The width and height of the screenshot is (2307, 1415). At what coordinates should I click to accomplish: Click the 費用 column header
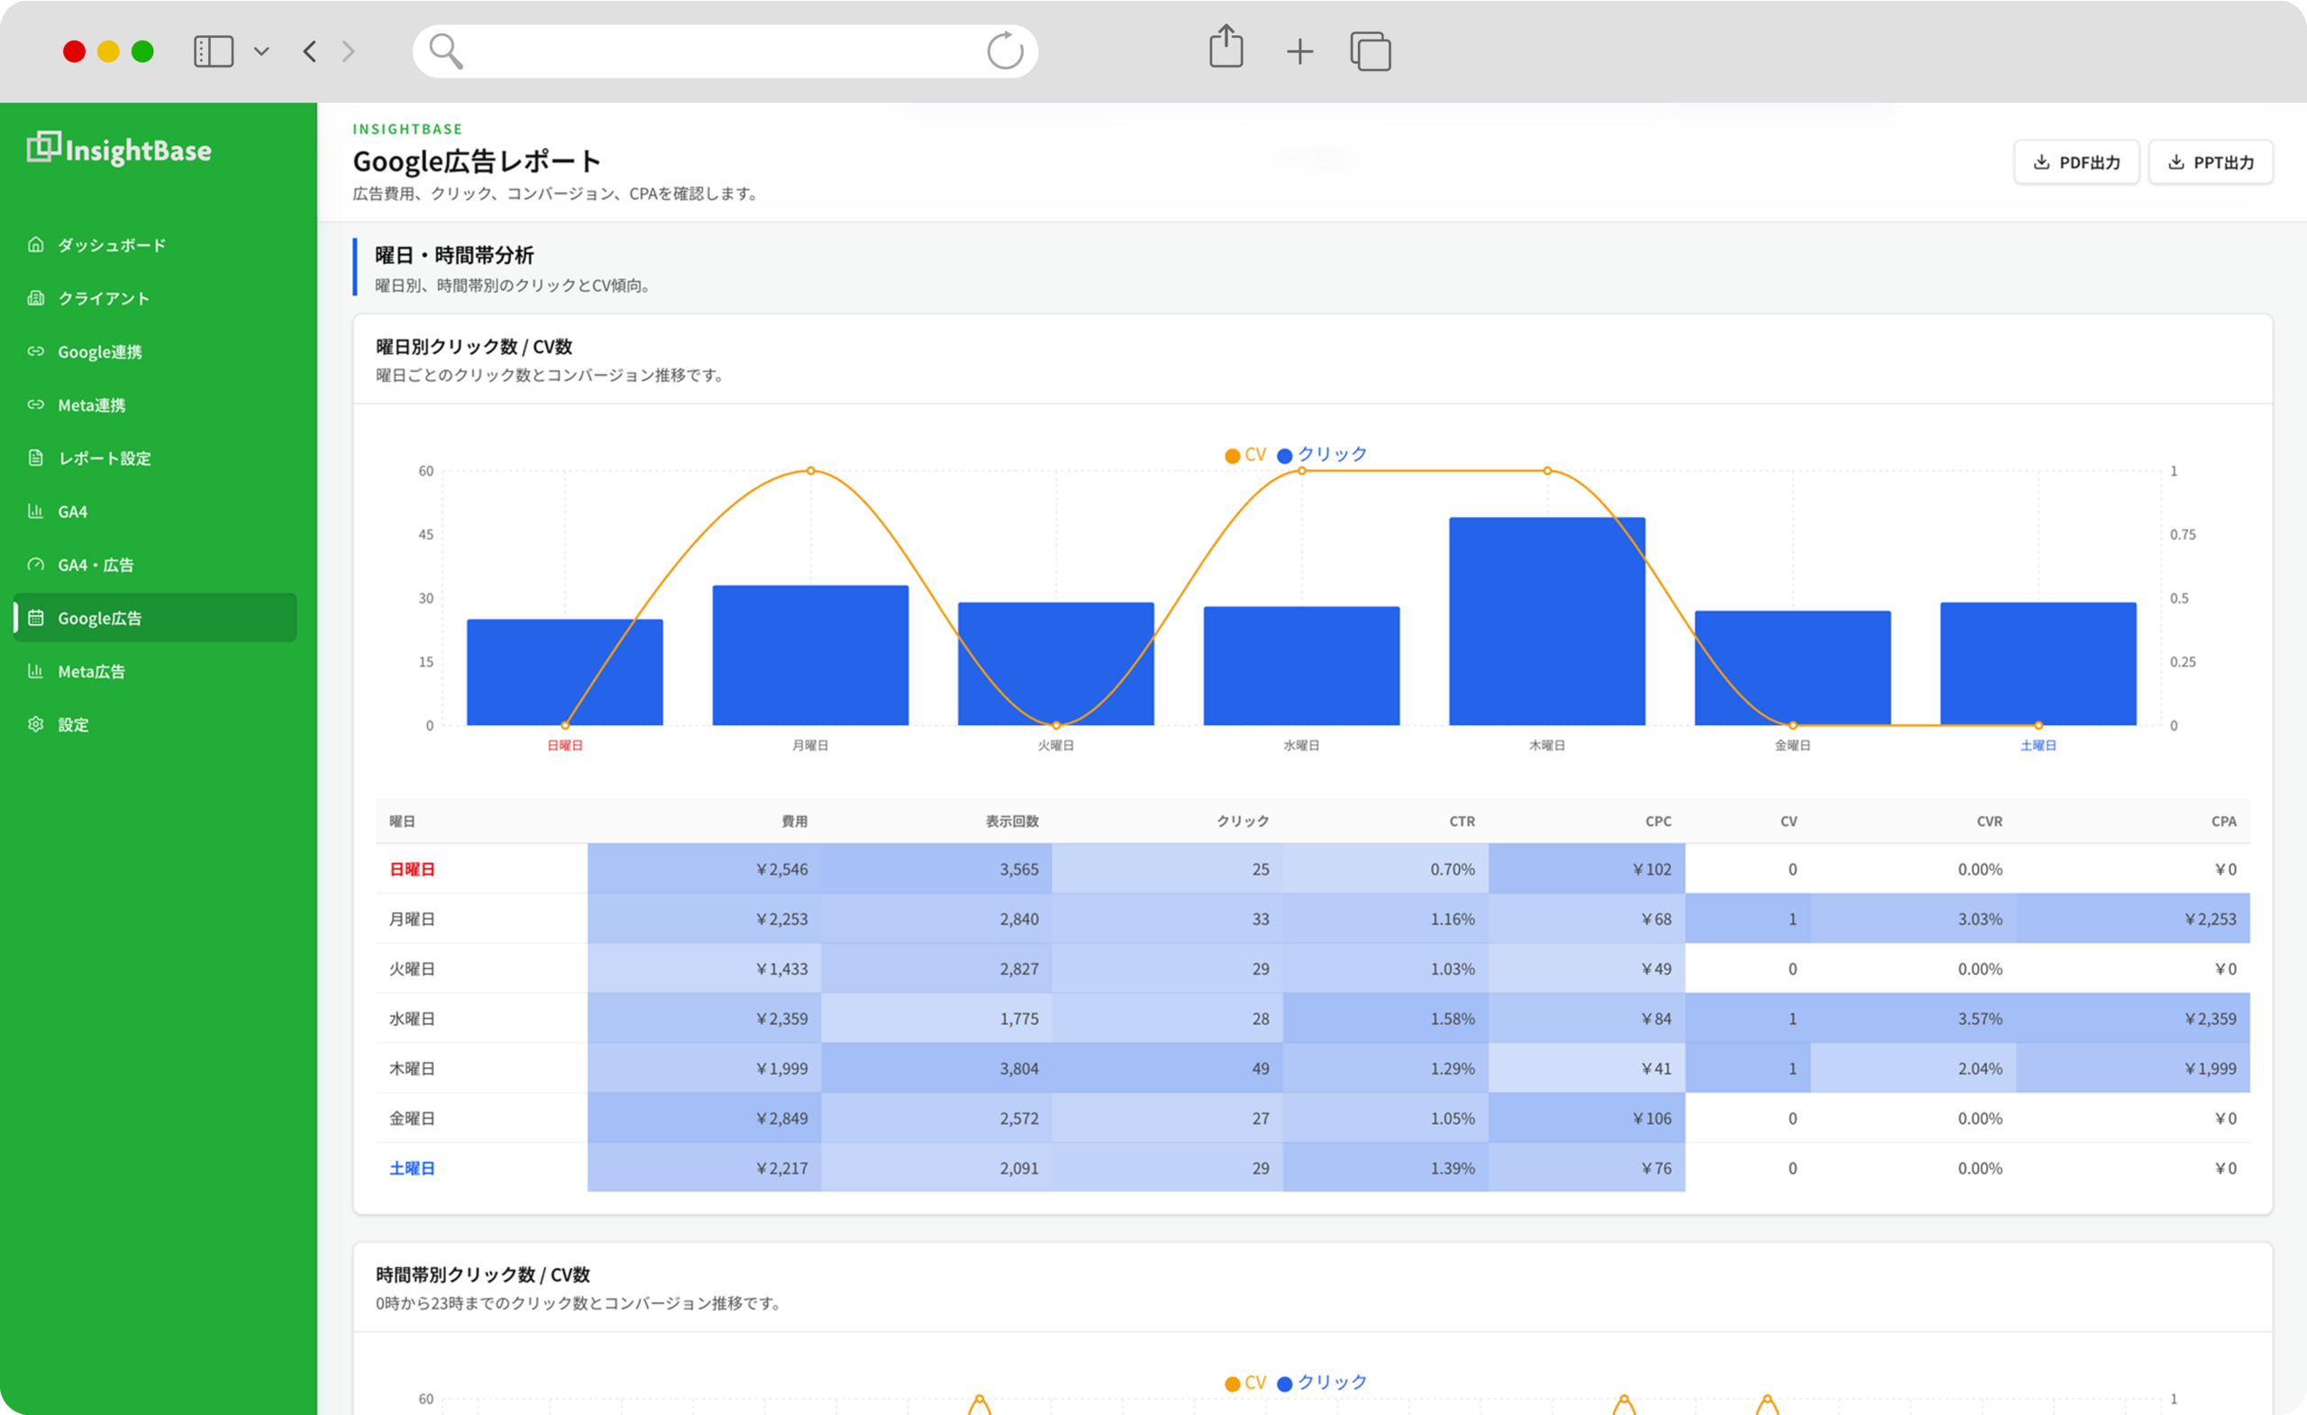pyautogui.click(x=794, y=821)
